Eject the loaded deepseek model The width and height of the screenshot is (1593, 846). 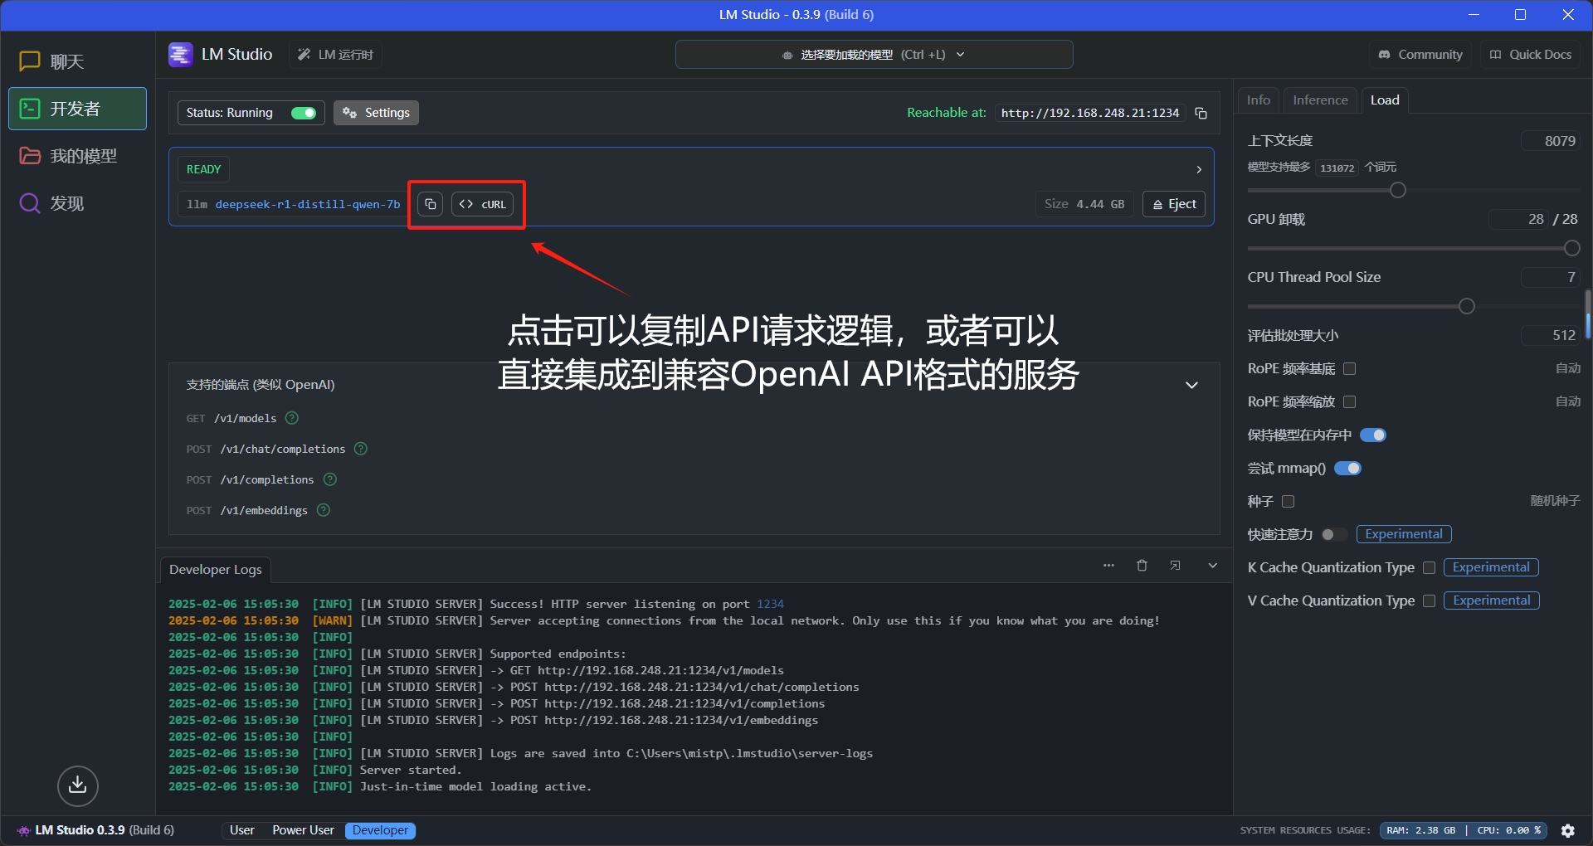tap(1174, 204)
